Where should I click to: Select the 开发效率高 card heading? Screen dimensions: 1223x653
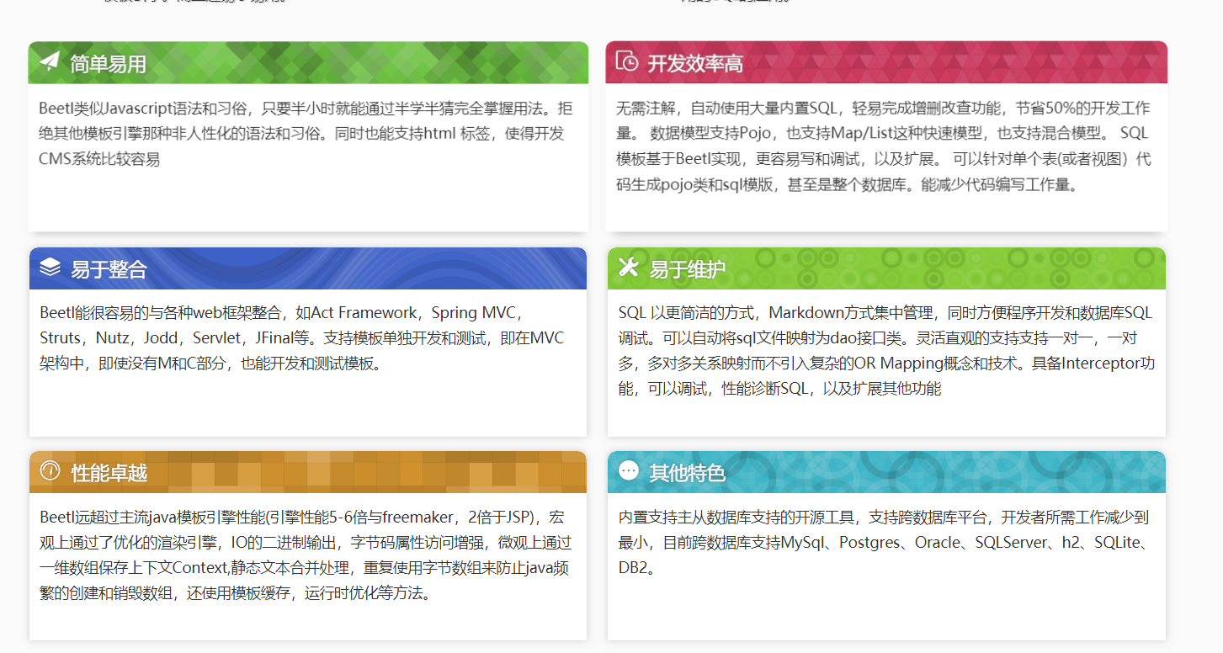click(x=695, y=63)
